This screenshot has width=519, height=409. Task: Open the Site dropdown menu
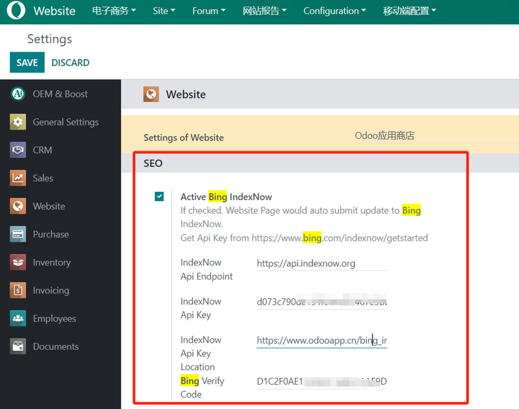point(164,11)
